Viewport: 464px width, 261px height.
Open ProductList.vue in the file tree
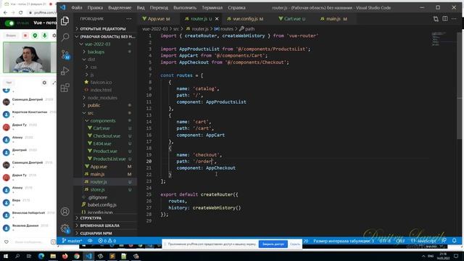[109, 159]
